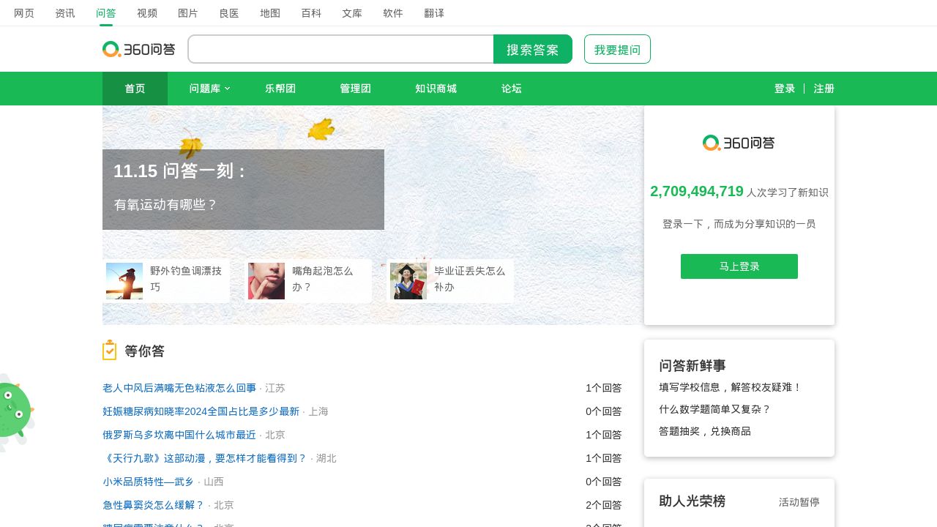The height and width of the screenshot is (527, 937).
Task: Click the 我要提问 button
Action: pos(617,49)
